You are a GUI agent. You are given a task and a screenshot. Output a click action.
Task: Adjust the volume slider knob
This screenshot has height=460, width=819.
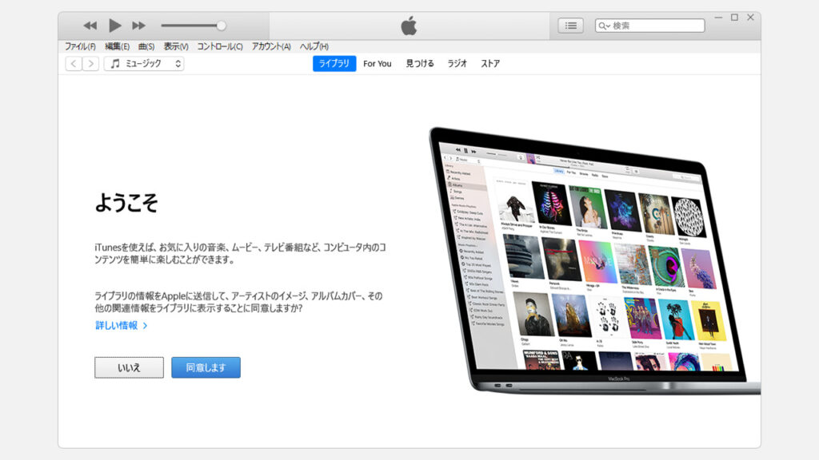pyautogui.click(x=221, y=26)
